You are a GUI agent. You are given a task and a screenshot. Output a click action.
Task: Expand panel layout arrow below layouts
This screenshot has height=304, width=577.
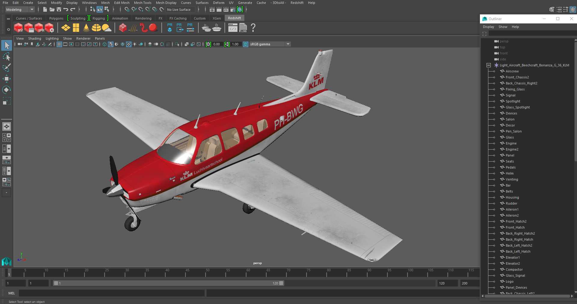tap(6, 193)
